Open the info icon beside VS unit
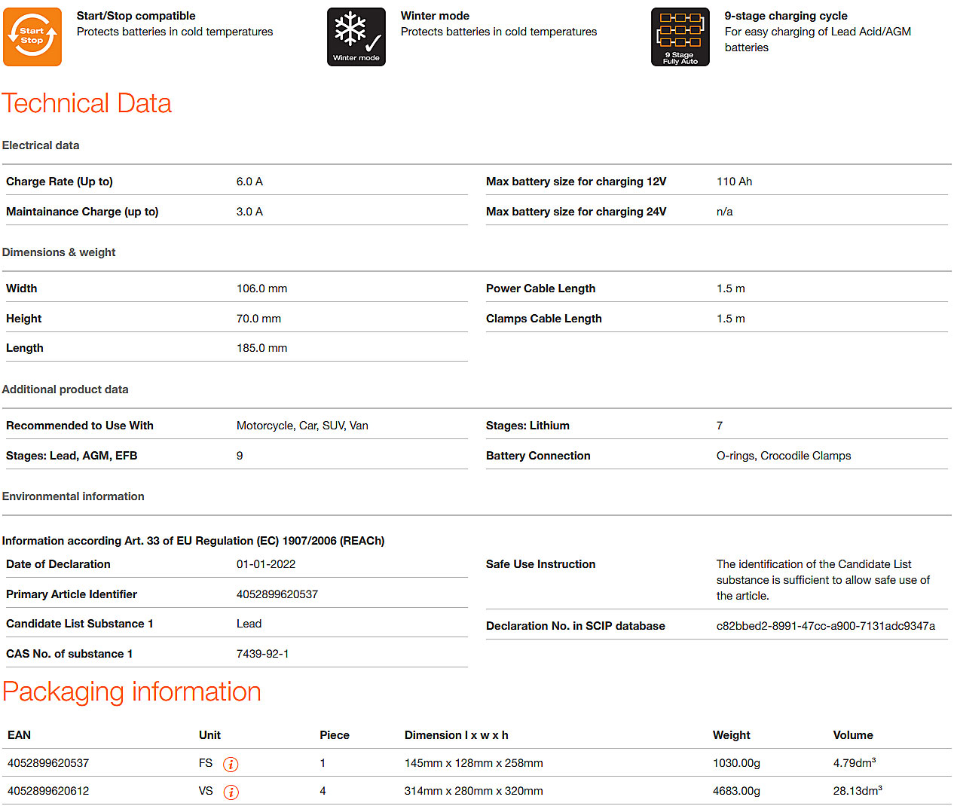The height and width of the screenshot is (806, 954). click(x=231, y=792)
